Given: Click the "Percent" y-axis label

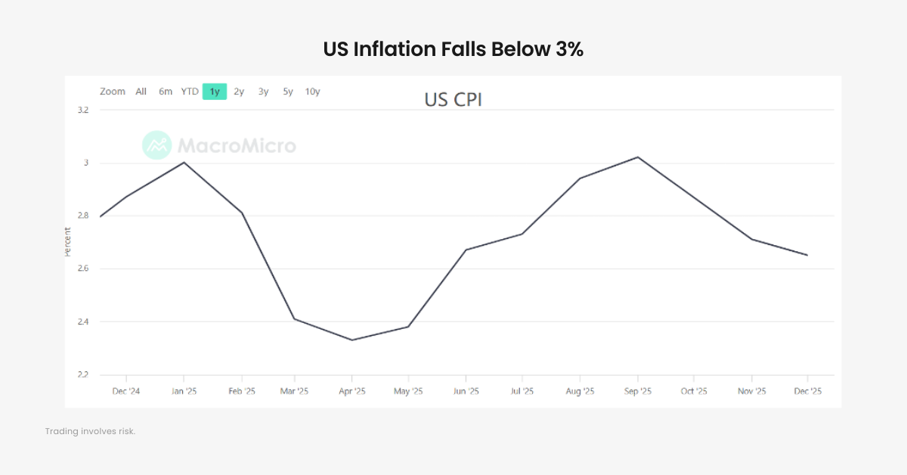Looking at the screenshot, I should 68,241.
